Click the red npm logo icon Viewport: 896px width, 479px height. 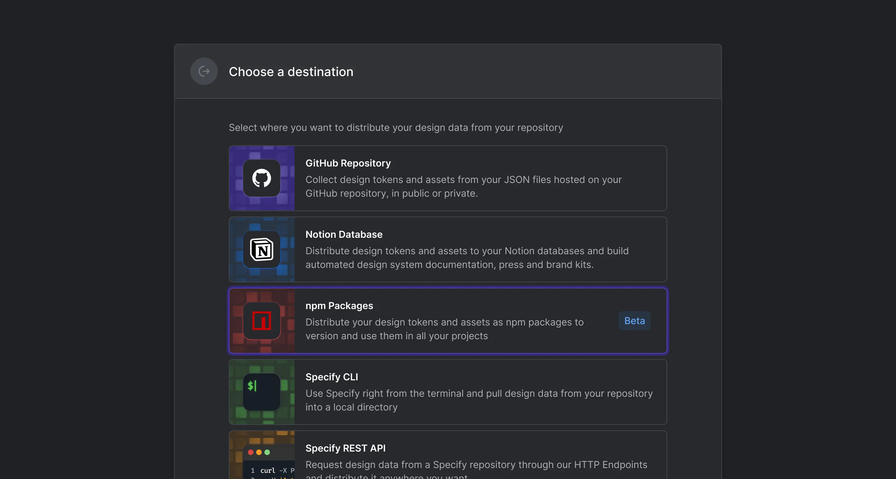click(x=262, y=321)
